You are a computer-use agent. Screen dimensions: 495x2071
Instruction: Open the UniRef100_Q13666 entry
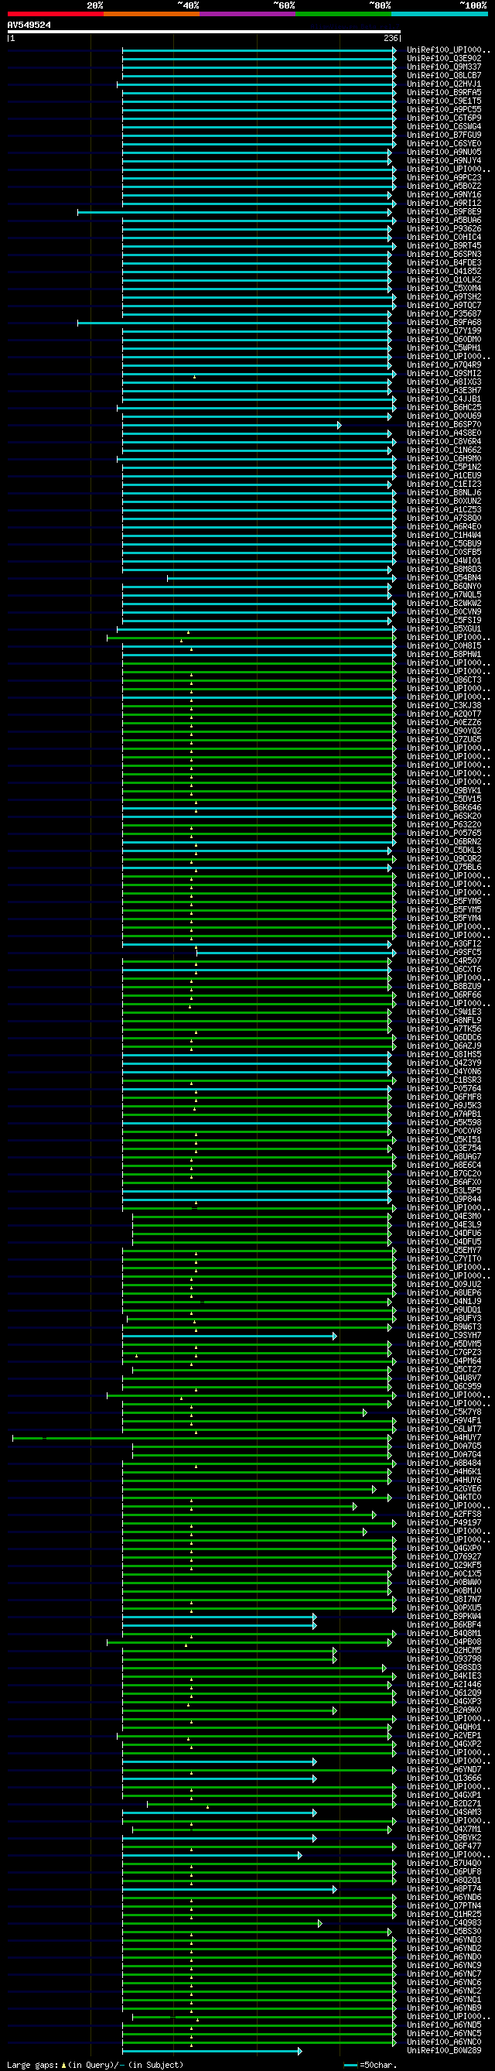(445, 1779)
